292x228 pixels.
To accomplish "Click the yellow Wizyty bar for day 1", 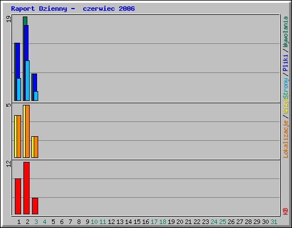I will [x=15, y=136].
